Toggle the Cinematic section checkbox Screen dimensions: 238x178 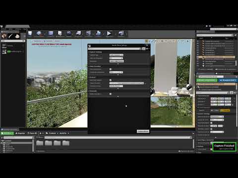111,94
